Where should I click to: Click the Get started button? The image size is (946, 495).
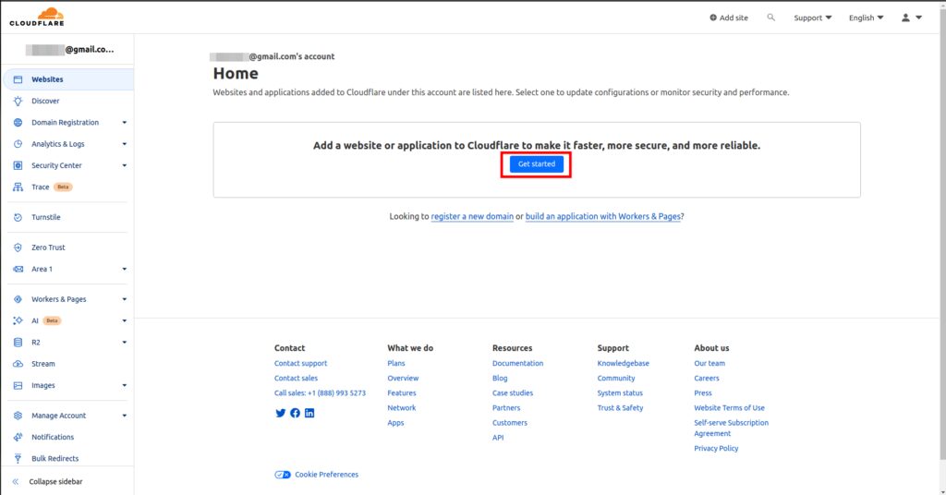[x=537, y=164]
